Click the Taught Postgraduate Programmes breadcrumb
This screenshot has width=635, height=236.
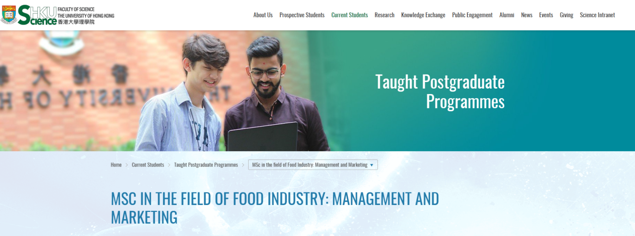coord(206,165)
